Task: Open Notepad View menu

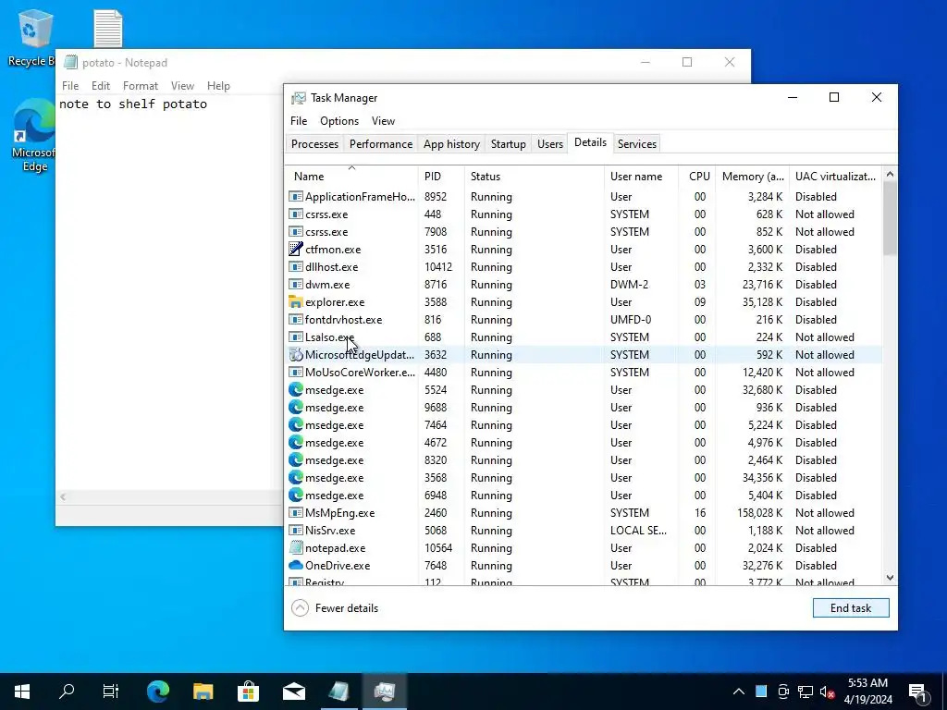Action: 182,86
